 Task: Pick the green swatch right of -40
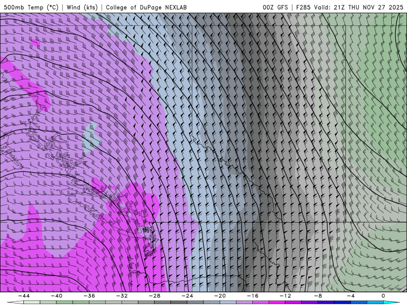pos(65,302)
